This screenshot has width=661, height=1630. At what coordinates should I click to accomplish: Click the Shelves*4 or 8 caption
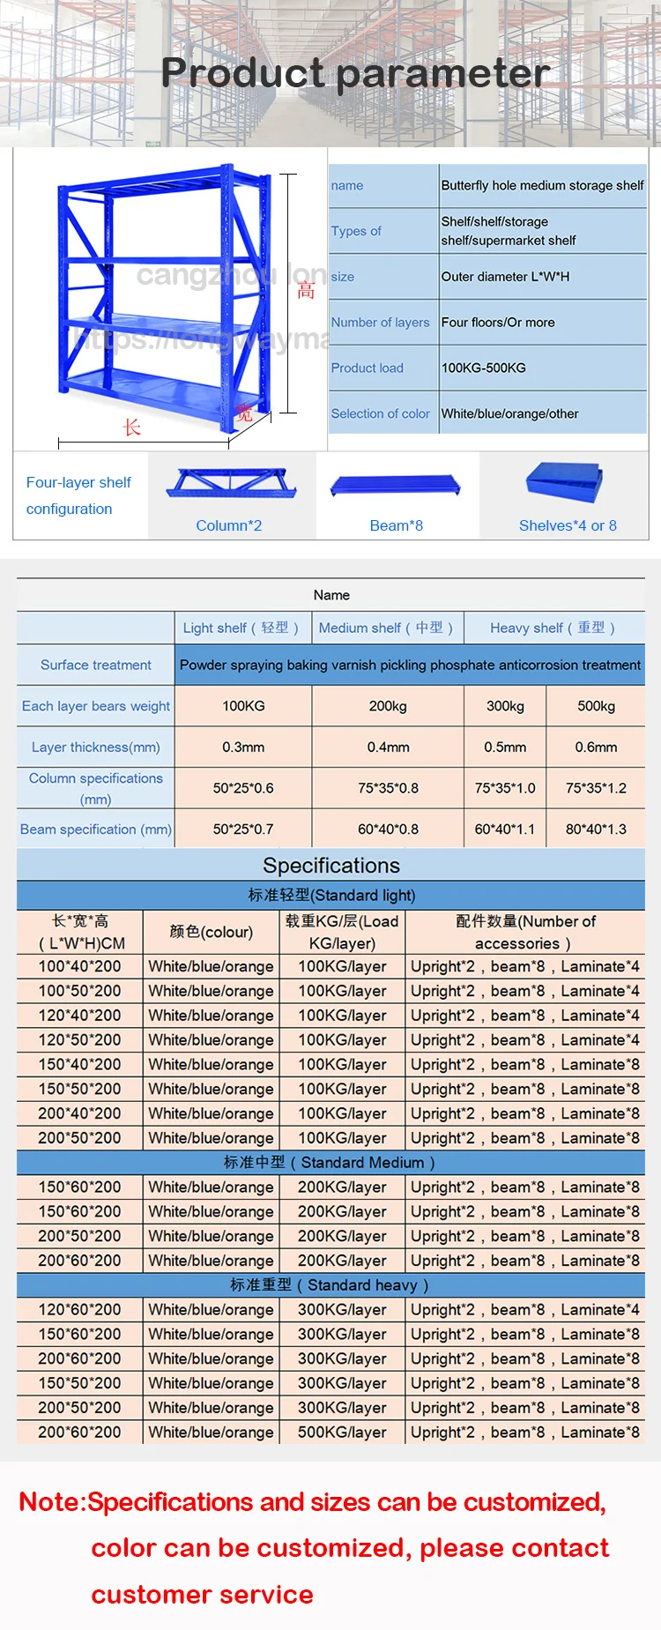(568, 525)
